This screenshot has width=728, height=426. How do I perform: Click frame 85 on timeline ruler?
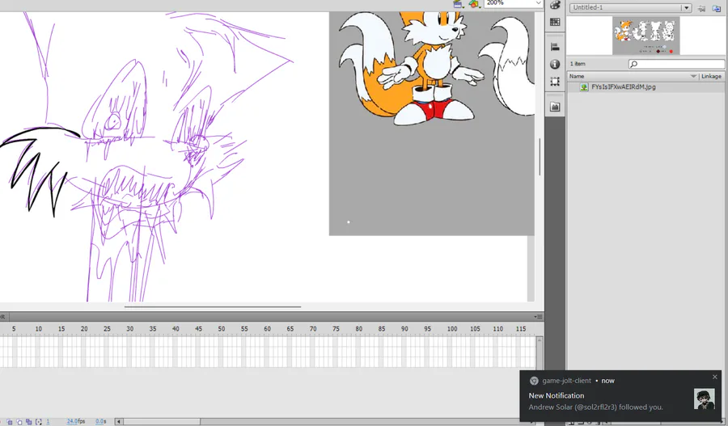[x=381, y=328]
